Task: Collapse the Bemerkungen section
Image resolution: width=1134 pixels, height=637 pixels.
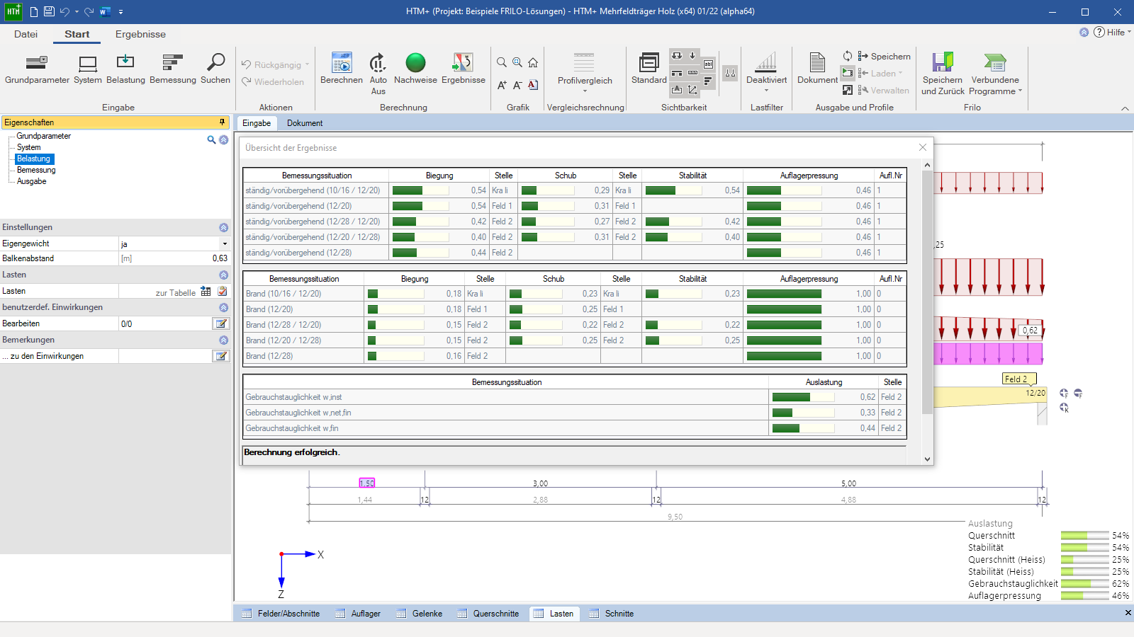Action: pyautogui.click(x=223, y=340)
